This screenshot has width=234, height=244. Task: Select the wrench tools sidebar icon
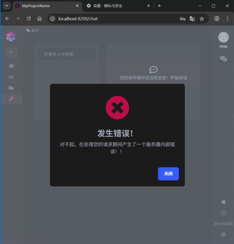[x=11, y=99]
